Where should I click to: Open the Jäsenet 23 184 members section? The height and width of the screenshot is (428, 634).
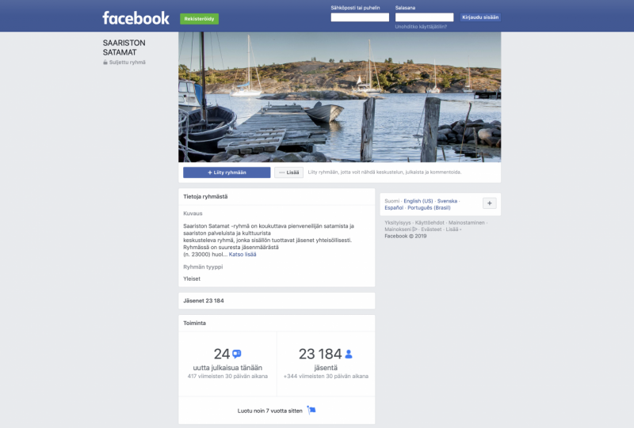pyautogui.click(x=277, y=301)
